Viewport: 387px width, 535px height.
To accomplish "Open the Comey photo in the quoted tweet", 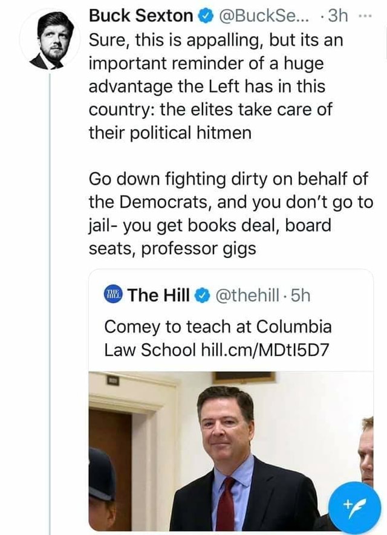I will 231,451.
